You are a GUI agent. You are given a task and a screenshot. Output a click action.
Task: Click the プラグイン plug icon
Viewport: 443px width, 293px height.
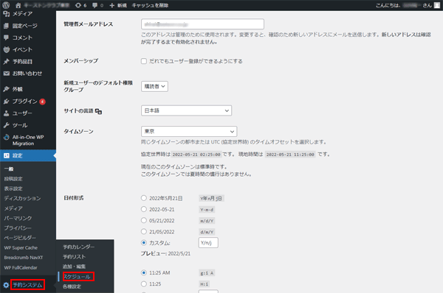pos(6,102)
